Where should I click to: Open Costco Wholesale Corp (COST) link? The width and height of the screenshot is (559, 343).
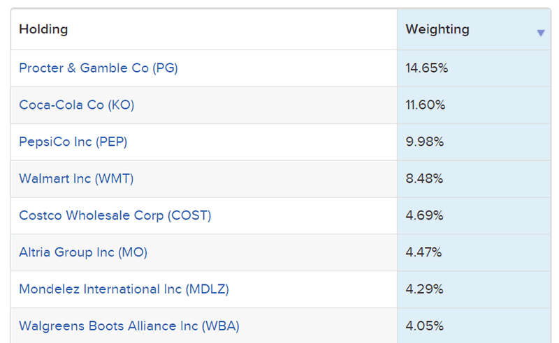[x=115, y=215]
